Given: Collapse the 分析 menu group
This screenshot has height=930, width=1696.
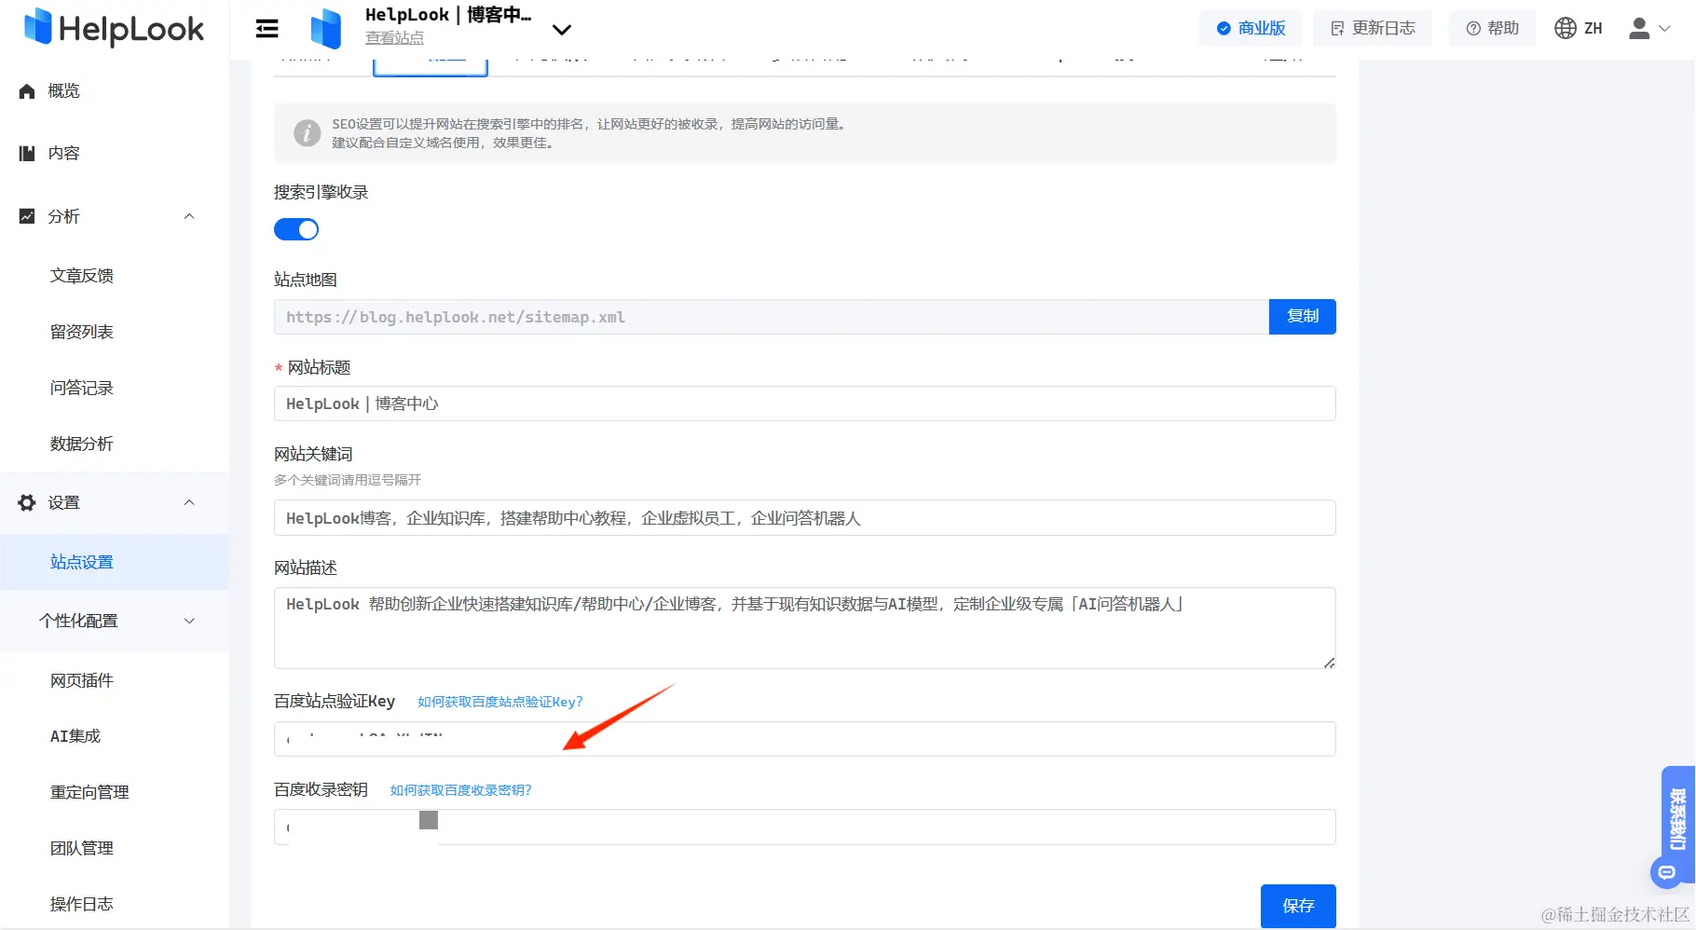Looking at the screenshot, I should click(189, 216).
